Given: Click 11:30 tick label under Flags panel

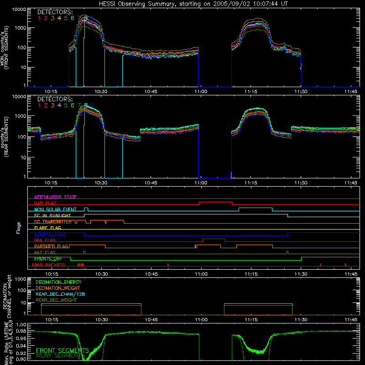Looking at the screenshot, I should [x=301, y=274].
